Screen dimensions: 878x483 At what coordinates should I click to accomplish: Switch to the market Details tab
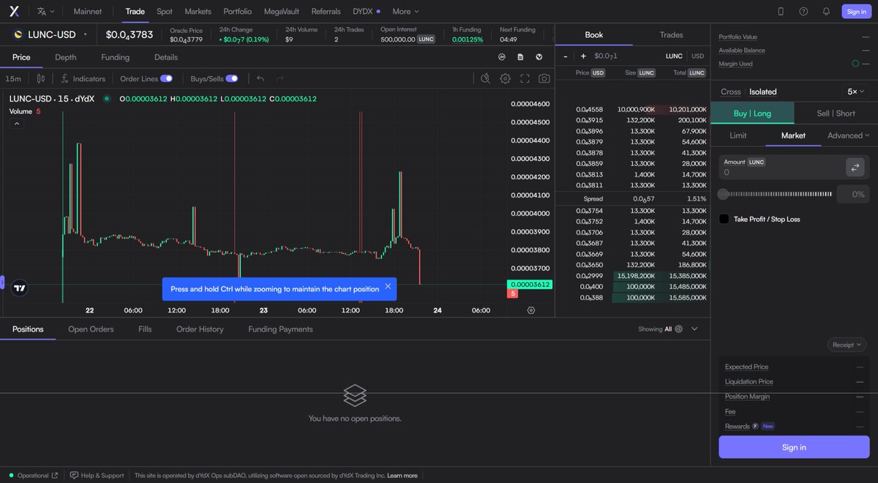[166, 57]
